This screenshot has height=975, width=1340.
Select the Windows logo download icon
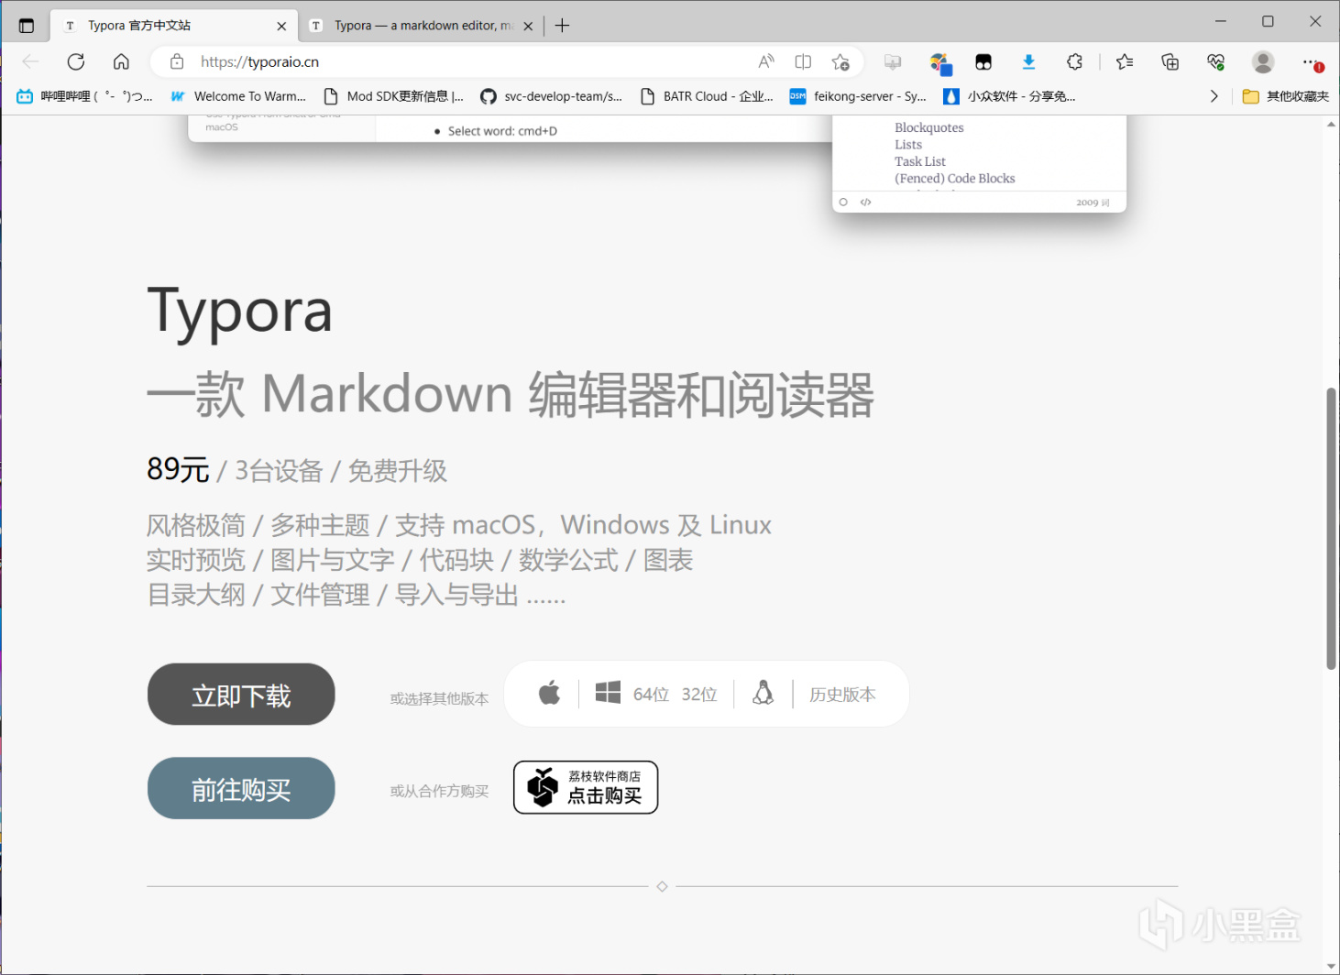pos(608,693)
